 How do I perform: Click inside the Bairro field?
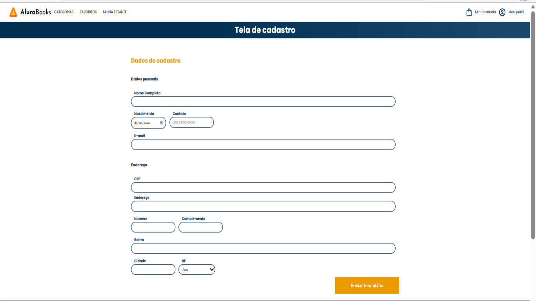[x=263, y=248]
